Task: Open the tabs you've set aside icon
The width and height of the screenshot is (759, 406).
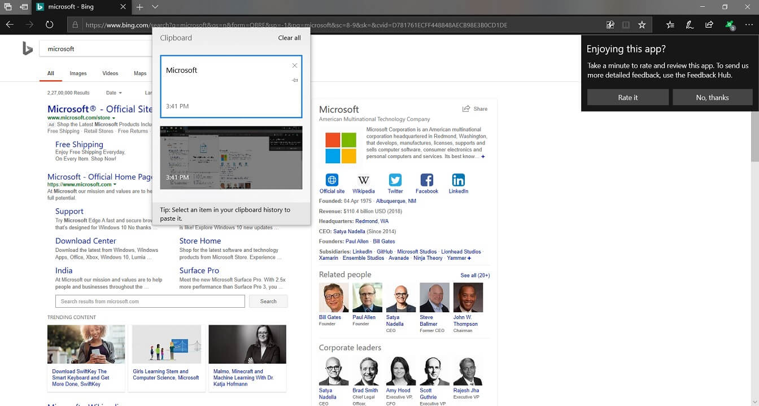Action: point(8,7)
